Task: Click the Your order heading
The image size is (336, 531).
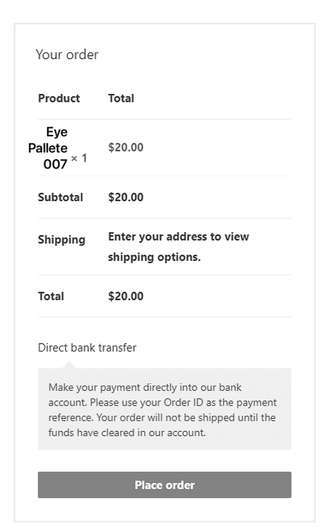Action: click(x=67, y=54)
